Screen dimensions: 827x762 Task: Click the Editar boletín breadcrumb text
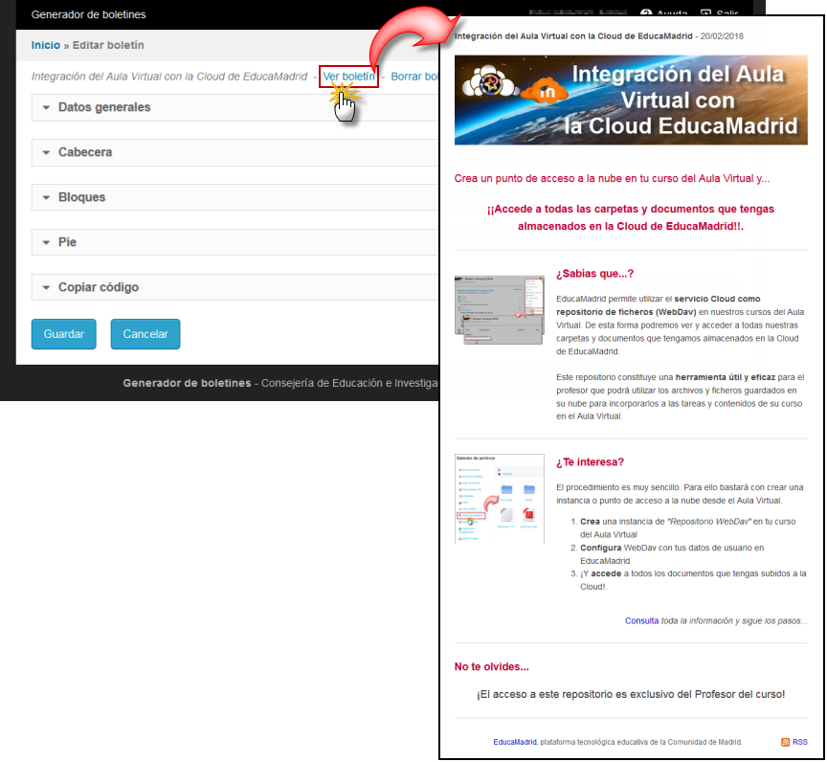tap(108, 45)
